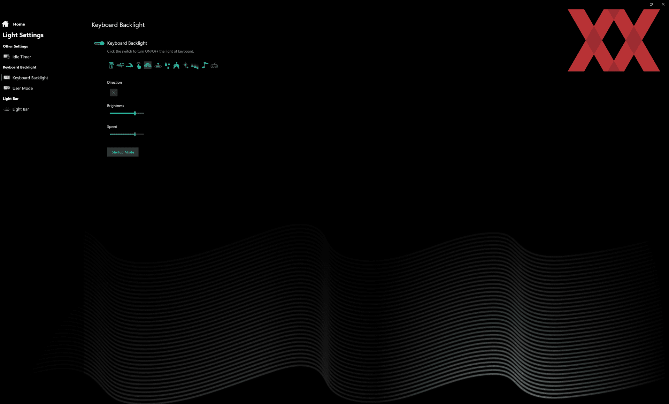Go to Home in sidebar
The height and width of the screenshot is (404, 669).
18,24
